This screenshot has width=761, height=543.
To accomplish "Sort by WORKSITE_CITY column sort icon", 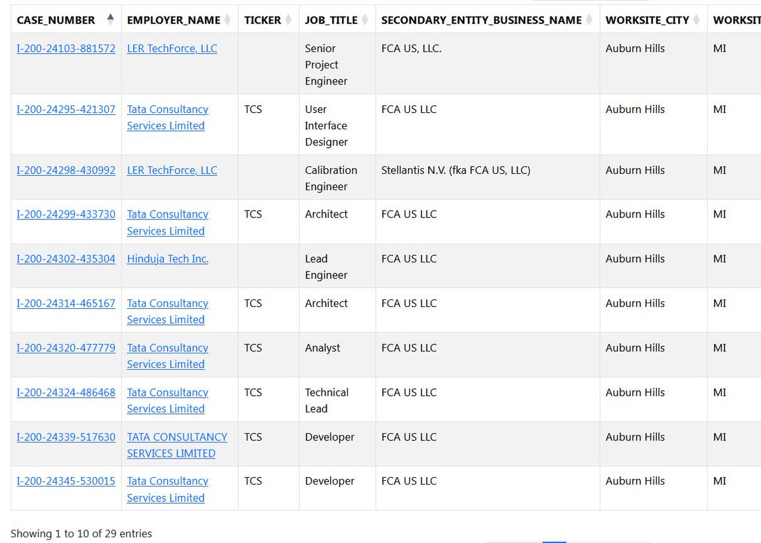I will (x=696, y=20).
